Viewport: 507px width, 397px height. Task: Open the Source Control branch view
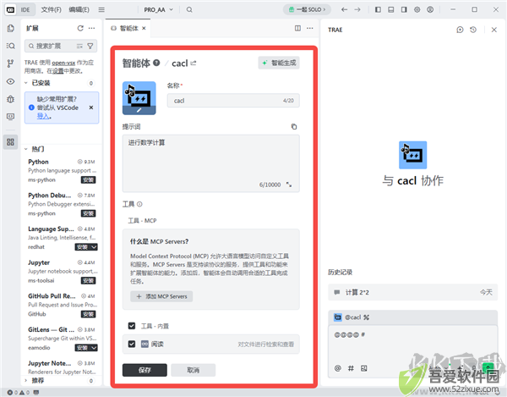click(x=10, y=63)
